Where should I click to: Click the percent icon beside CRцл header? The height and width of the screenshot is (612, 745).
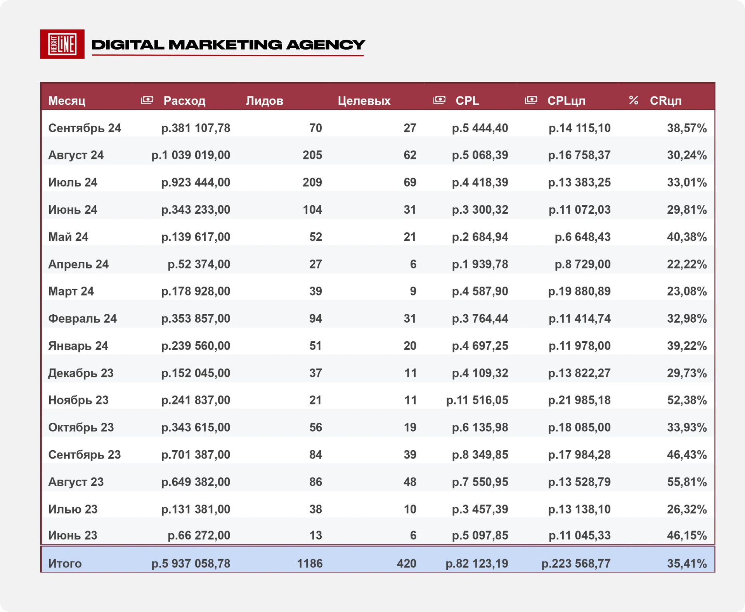click(633, 100)
